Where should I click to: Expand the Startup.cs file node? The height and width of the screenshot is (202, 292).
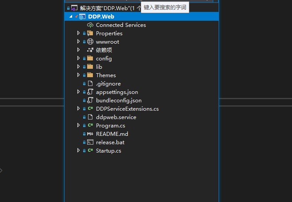pos(79,151)
